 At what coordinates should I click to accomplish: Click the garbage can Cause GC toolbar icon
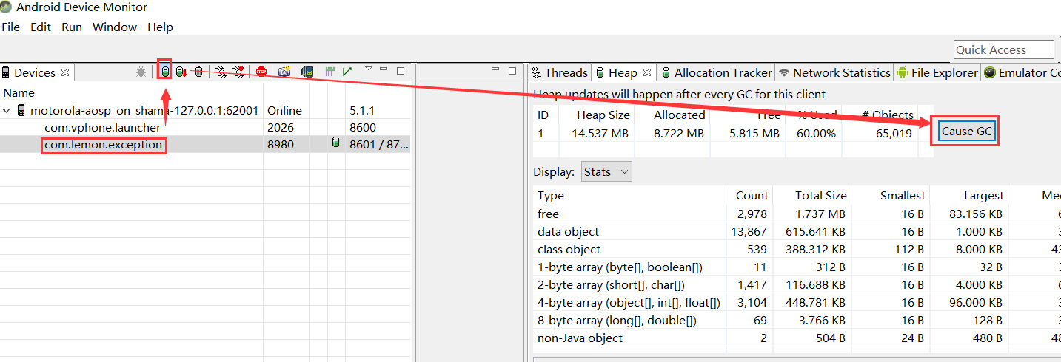(198, 72)
